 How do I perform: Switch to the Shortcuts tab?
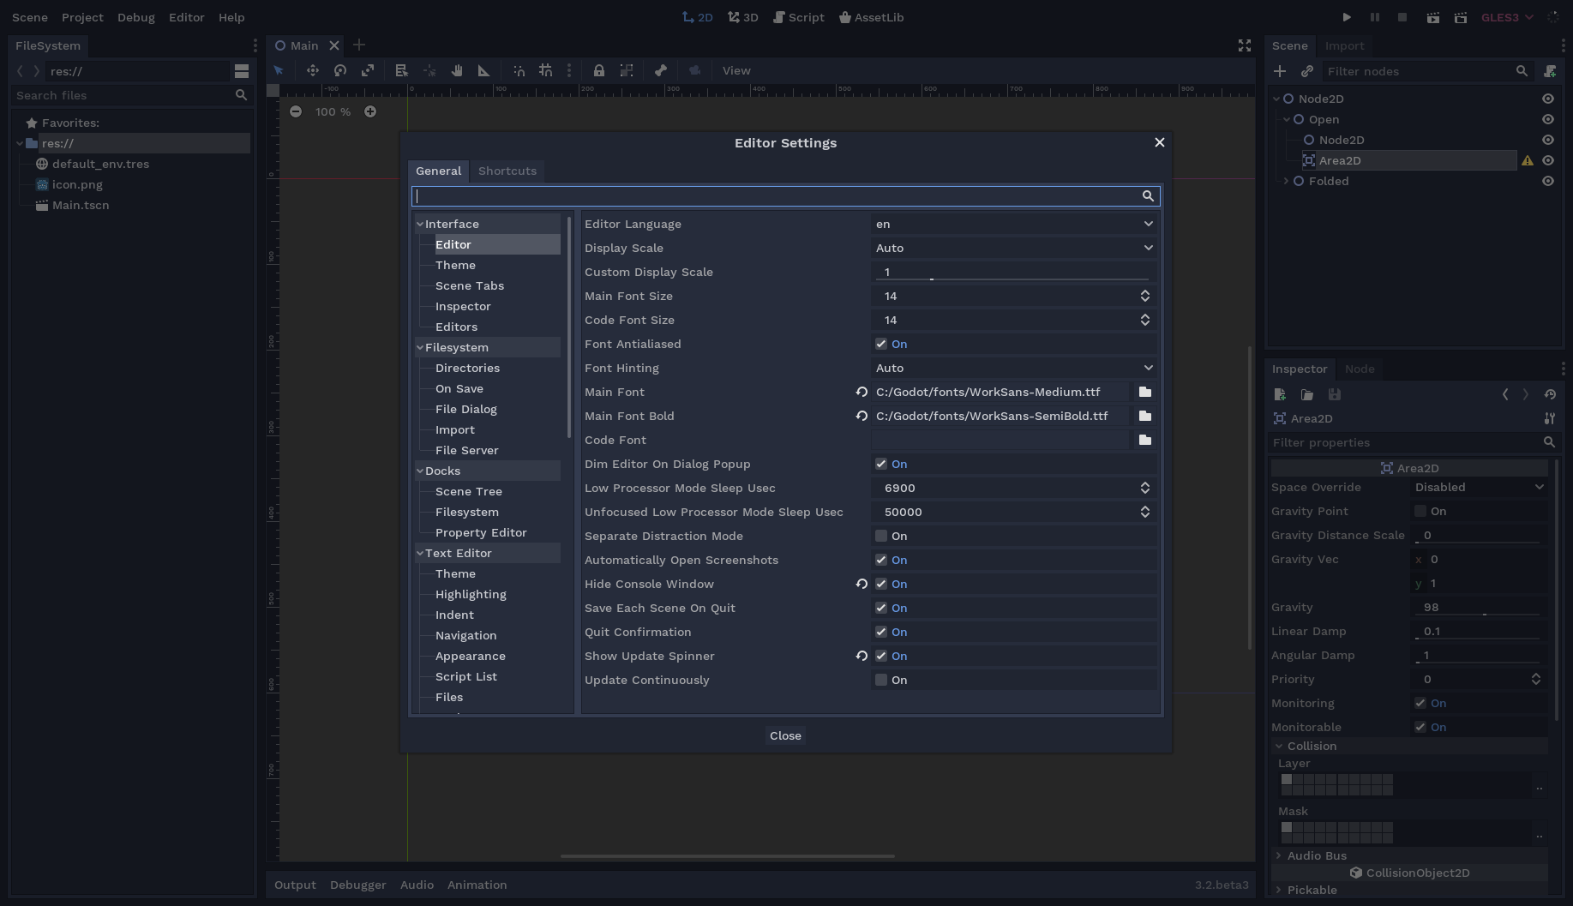click(507, 171)
